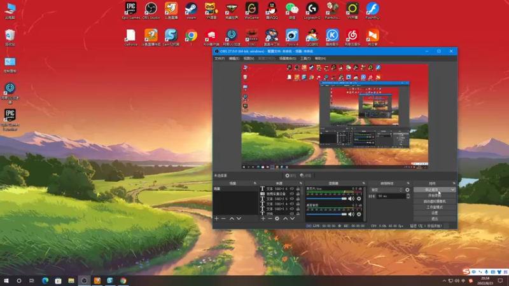Add a new source with the plus icon

263,219
